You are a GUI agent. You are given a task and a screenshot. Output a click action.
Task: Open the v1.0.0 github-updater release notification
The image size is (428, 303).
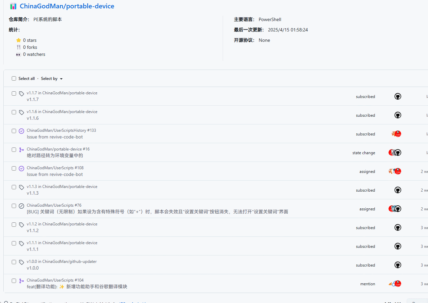[x=32, y=268]
